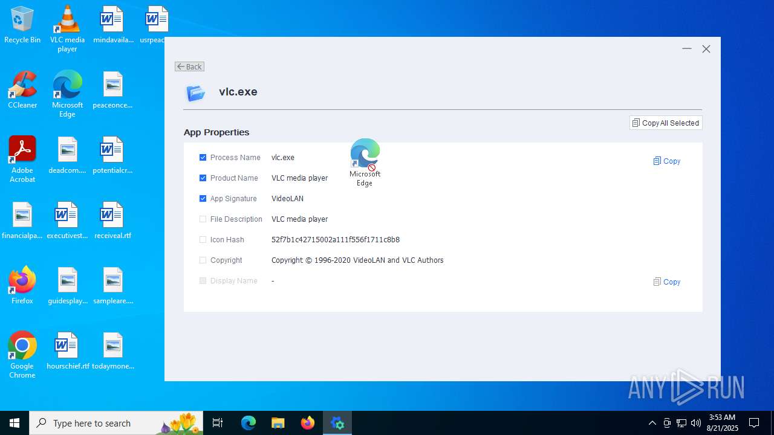Open Edge from the taskbar
The width and height of the screenshot is (774, 435).
[249, 423]
